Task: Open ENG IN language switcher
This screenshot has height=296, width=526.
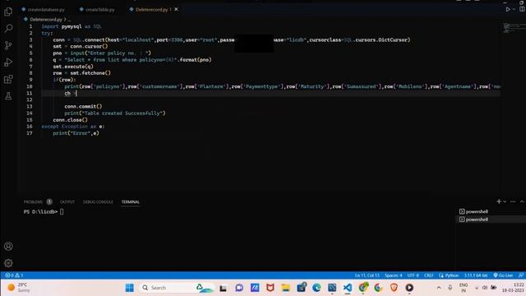Action: (464, 288)
